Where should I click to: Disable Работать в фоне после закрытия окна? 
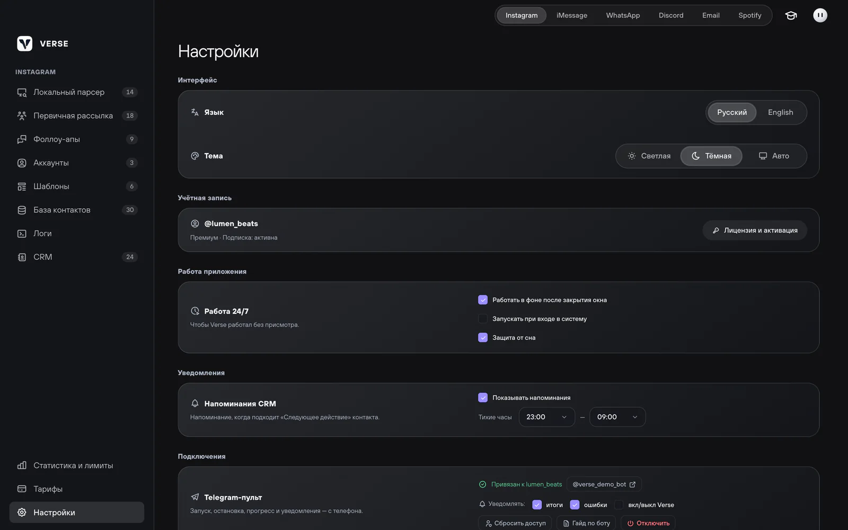point(483,300)
